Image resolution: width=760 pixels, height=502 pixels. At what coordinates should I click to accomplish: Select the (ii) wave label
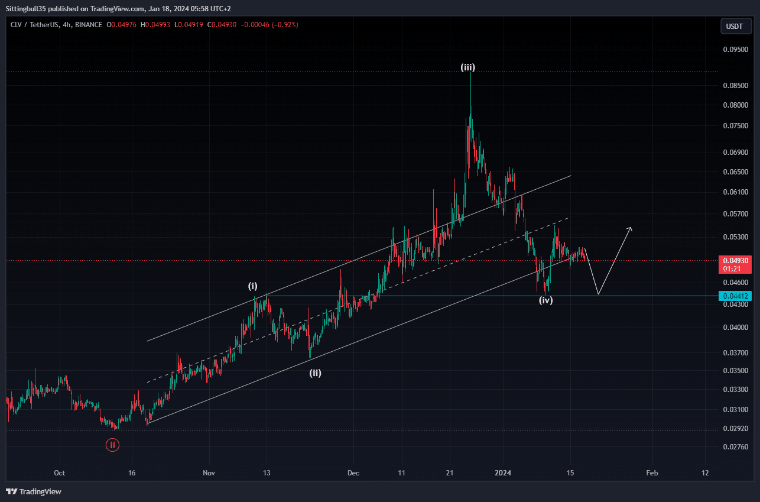click(x=316, y=373)
